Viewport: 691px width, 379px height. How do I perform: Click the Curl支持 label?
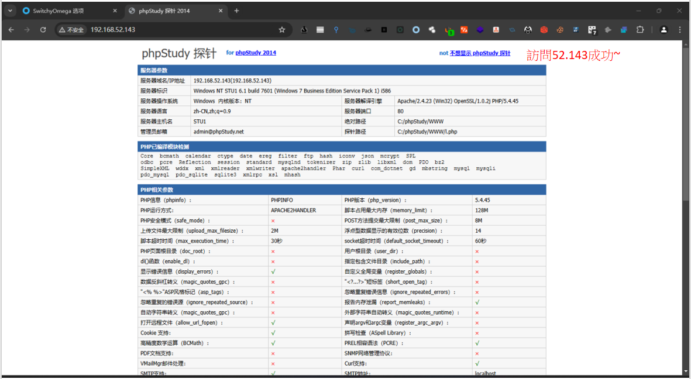coord(356,364)
